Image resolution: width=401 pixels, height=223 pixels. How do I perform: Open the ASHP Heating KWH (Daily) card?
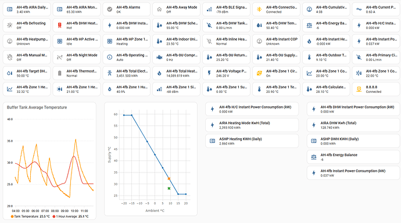tap(252, 141)
